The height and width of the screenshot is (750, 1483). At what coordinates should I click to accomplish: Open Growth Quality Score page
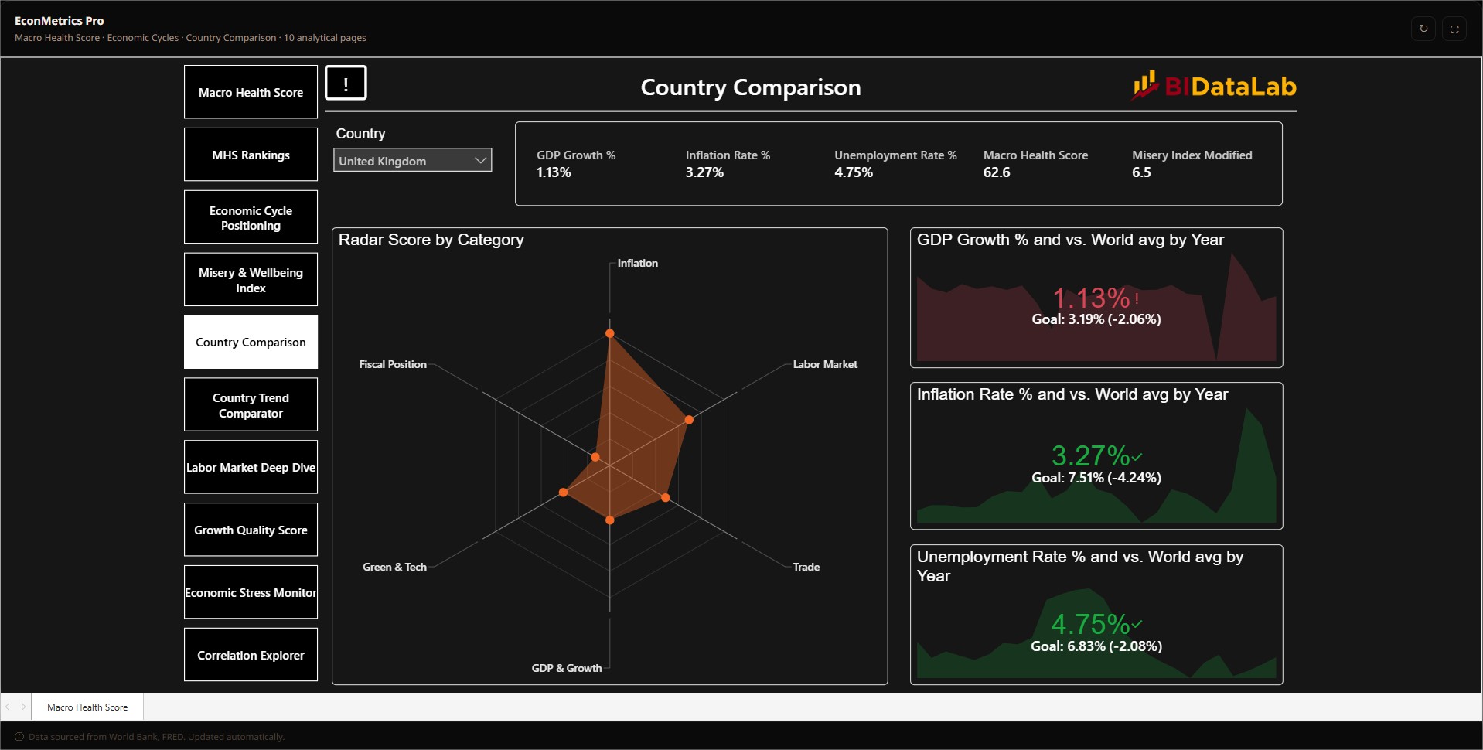(x=251, y=530)
